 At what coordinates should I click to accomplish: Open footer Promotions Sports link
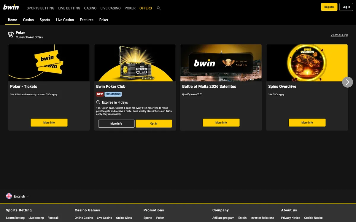(148, 218)
